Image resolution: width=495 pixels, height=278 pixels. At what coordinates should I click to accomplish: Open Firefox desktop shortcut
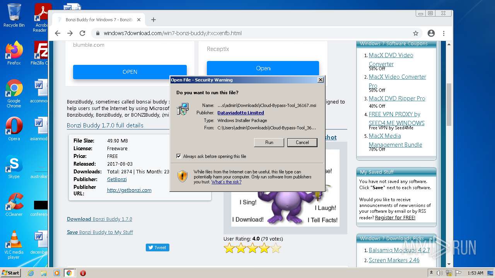(x=14, y=53)
